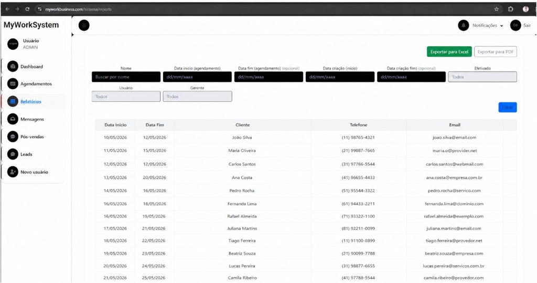Click Data criação (início) date field
The height and width of the screenshot is (283, 537).
[340, 77]
